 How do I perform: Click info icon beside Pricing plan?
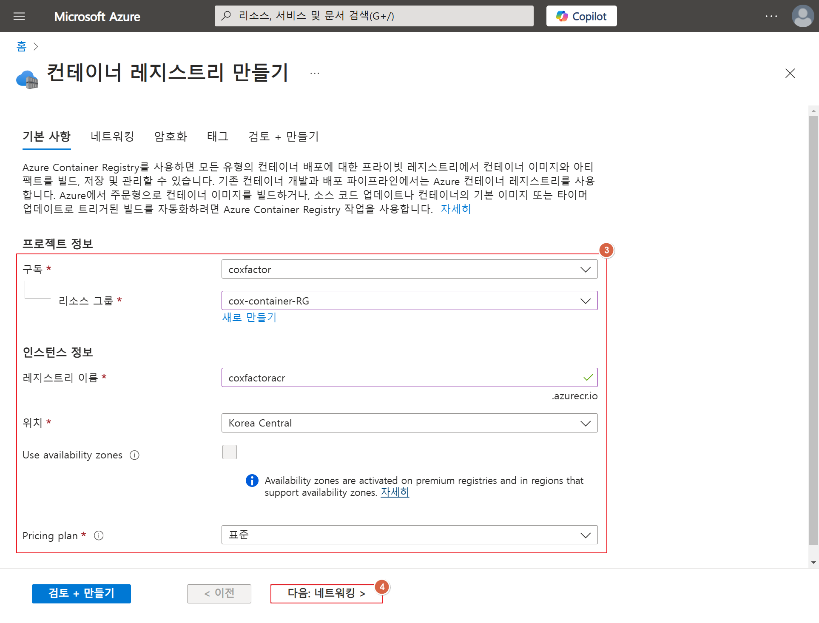(99, 535)
